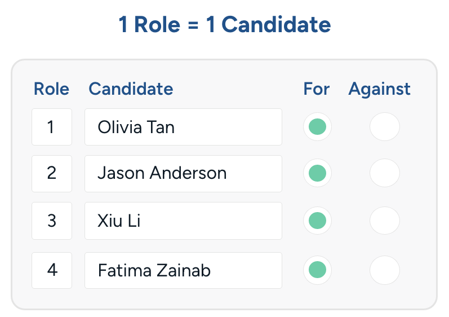Select the For option for Fatima Zainab
Screen dimensions: 449x317
coord(317,270)
